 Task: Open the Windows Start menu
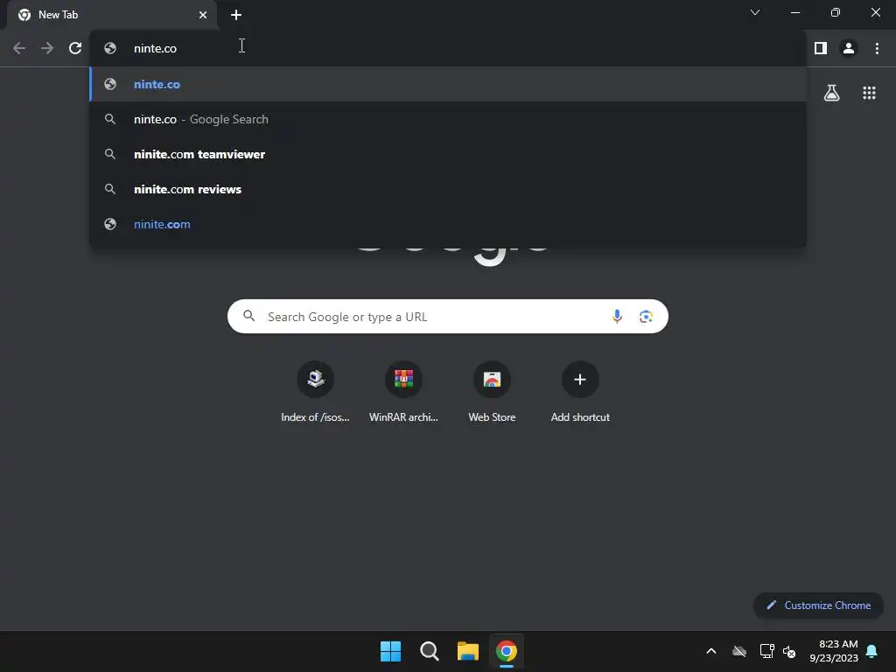(x=391, y=651)
